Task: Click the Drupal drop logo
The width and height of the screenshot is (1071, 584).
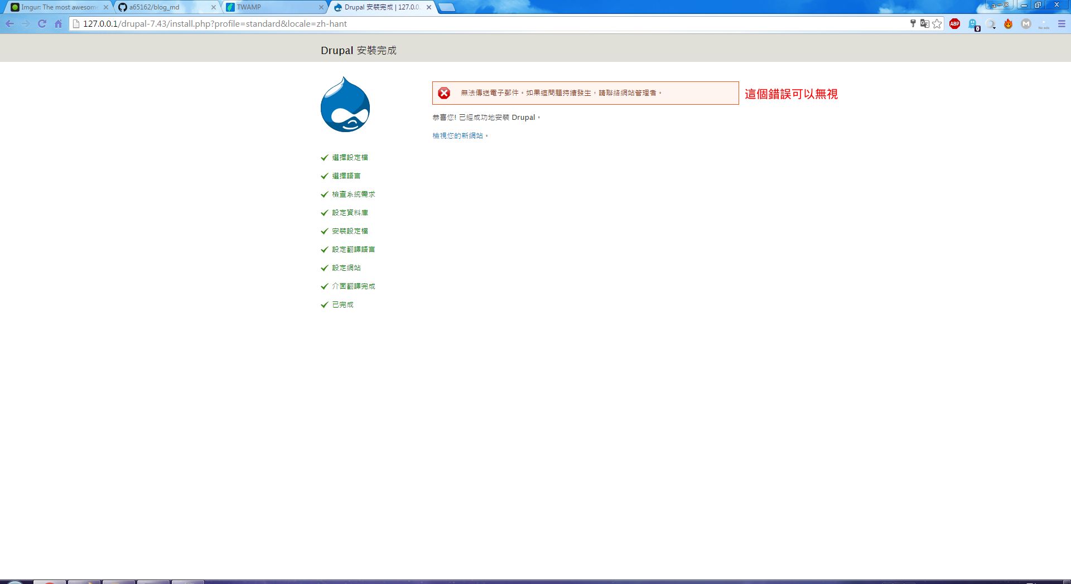Action: [345, 105]
